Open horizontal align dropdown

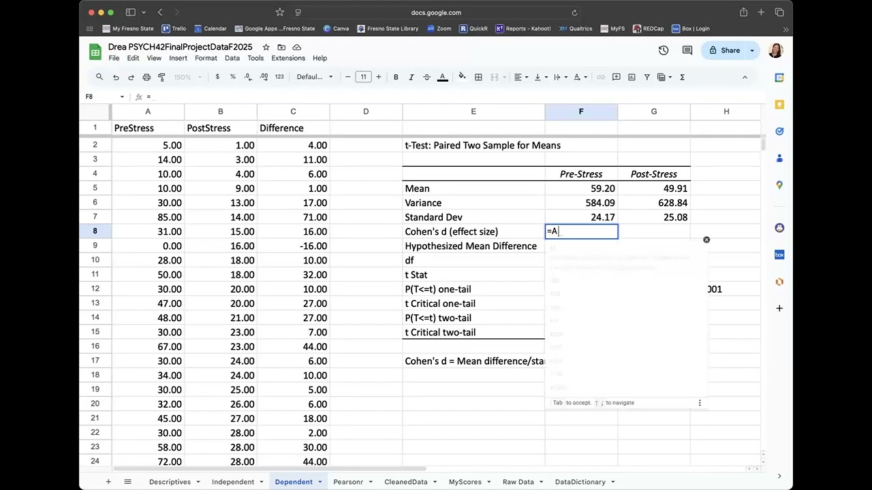pos(521,77)
